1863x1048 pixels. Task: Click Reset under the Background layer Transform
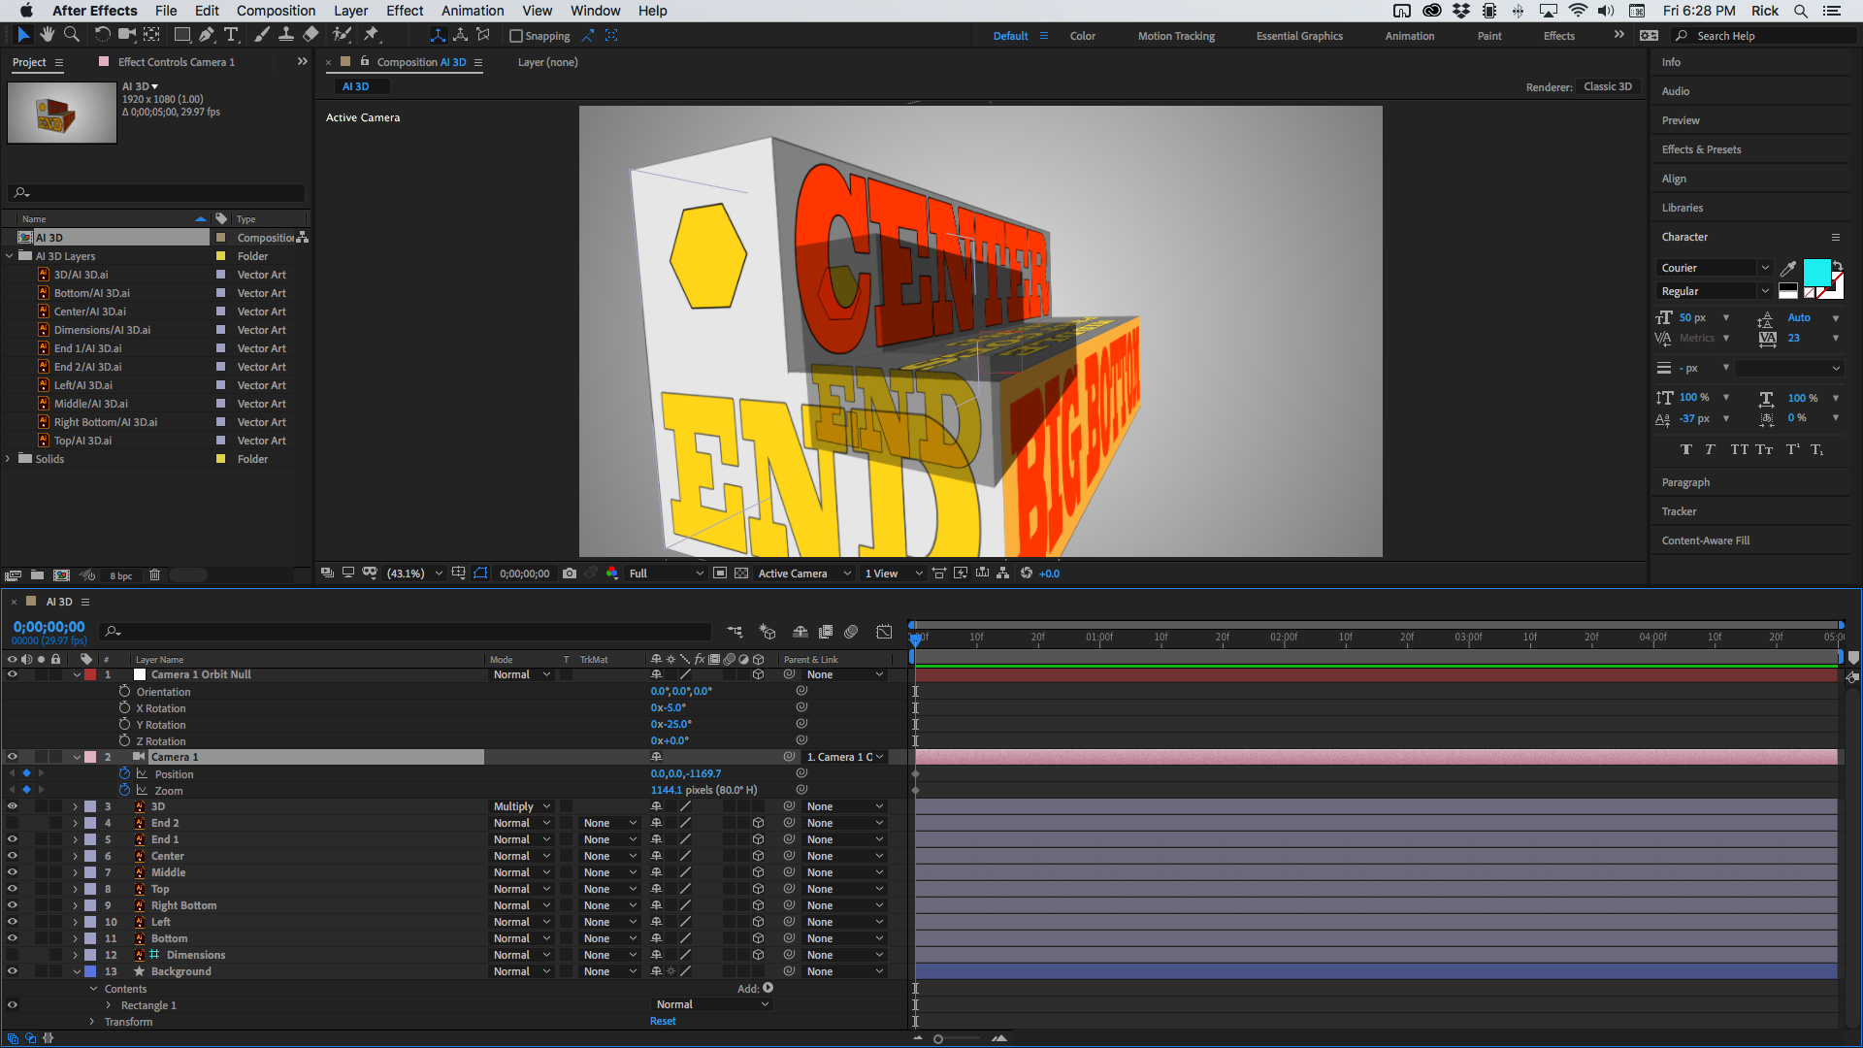point(663,1020)
